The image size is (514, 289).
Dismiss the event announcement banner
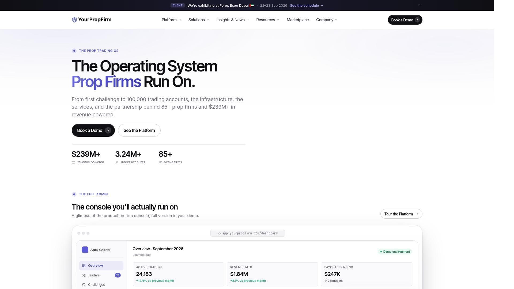tap(419, 5)
